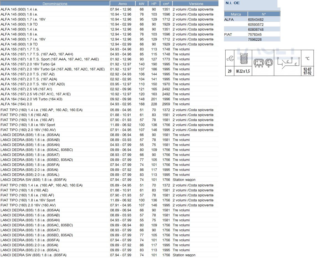Select row ALFA 155 1.8 T.S. Sport

[x=109, y=59]
